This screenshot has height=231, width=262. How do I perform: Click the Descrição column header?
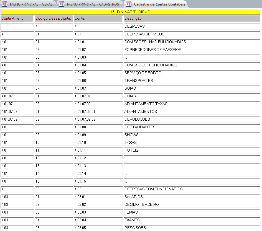tap(191, 19)
